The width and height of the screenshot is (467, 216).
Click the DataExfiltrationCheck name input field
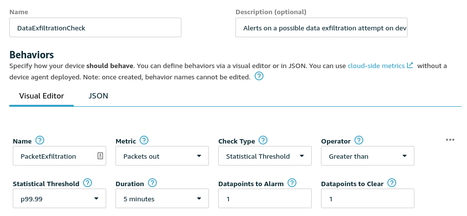[95, 28]
